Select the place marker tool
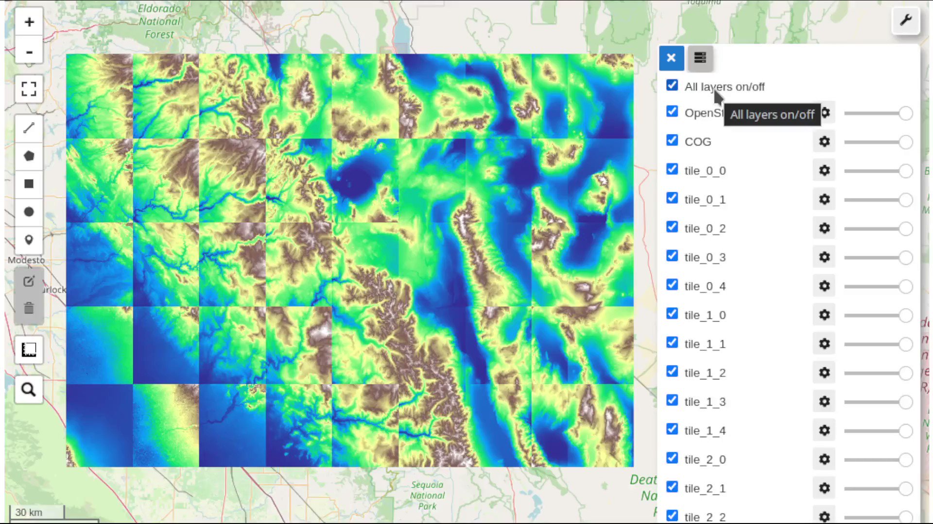Viewport: 933px width, 524px height. click(29, 240)
